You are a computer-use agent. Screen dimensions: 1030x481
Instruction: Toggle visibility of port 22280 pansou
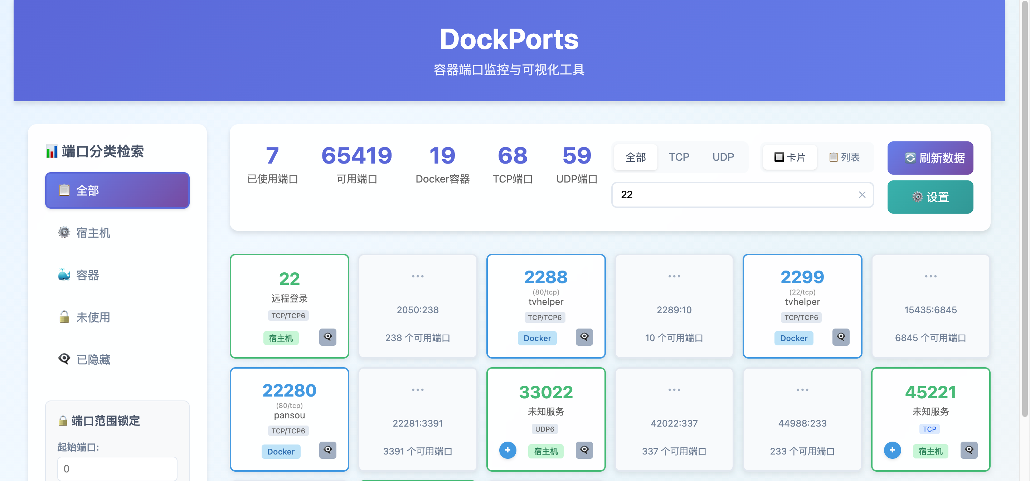(x=327, y=450)
